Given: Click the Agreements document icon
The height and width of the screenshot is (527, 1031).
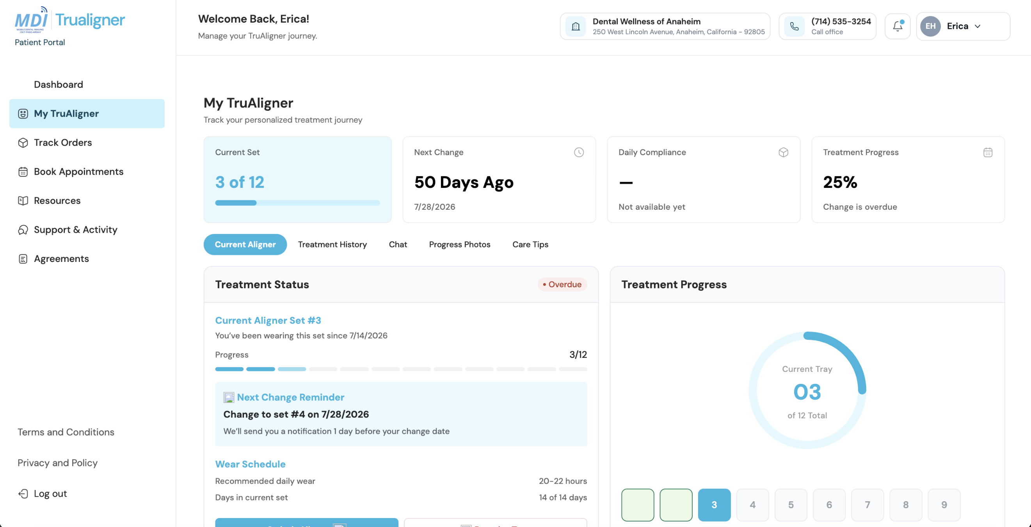Looking at the screenshot, I should click(23, 259).
